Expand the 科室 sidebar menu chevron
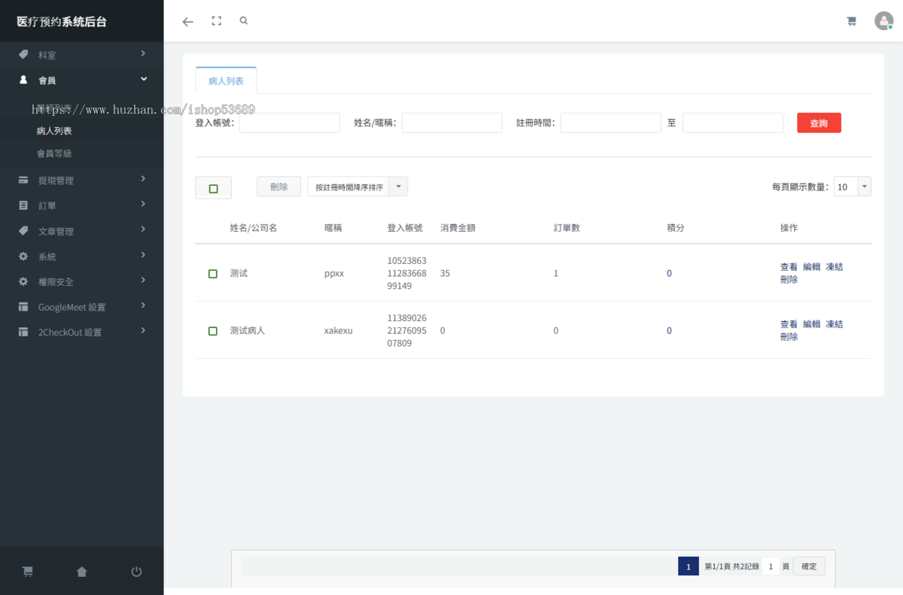 click(x=143, y=53)
